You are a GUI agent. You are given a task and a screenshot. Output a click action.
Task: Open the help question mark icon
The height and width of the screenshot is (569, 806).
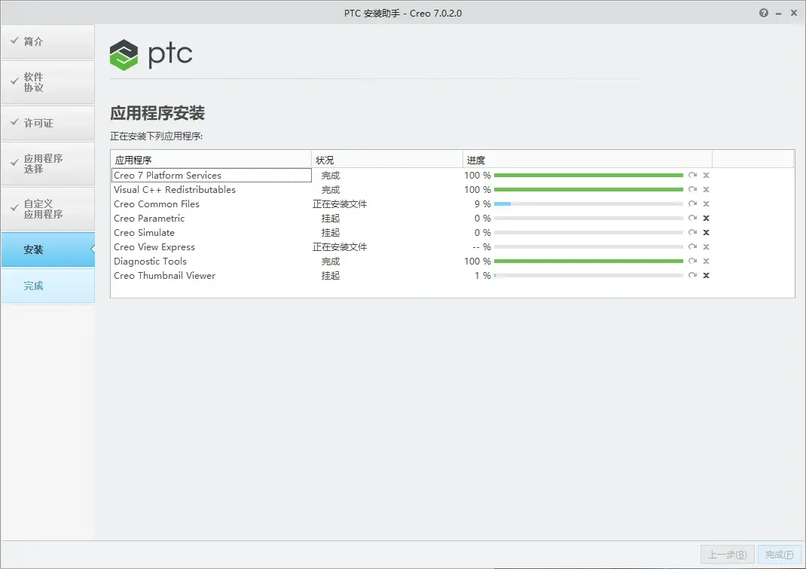pyautogui.click(x=763, y=13)
